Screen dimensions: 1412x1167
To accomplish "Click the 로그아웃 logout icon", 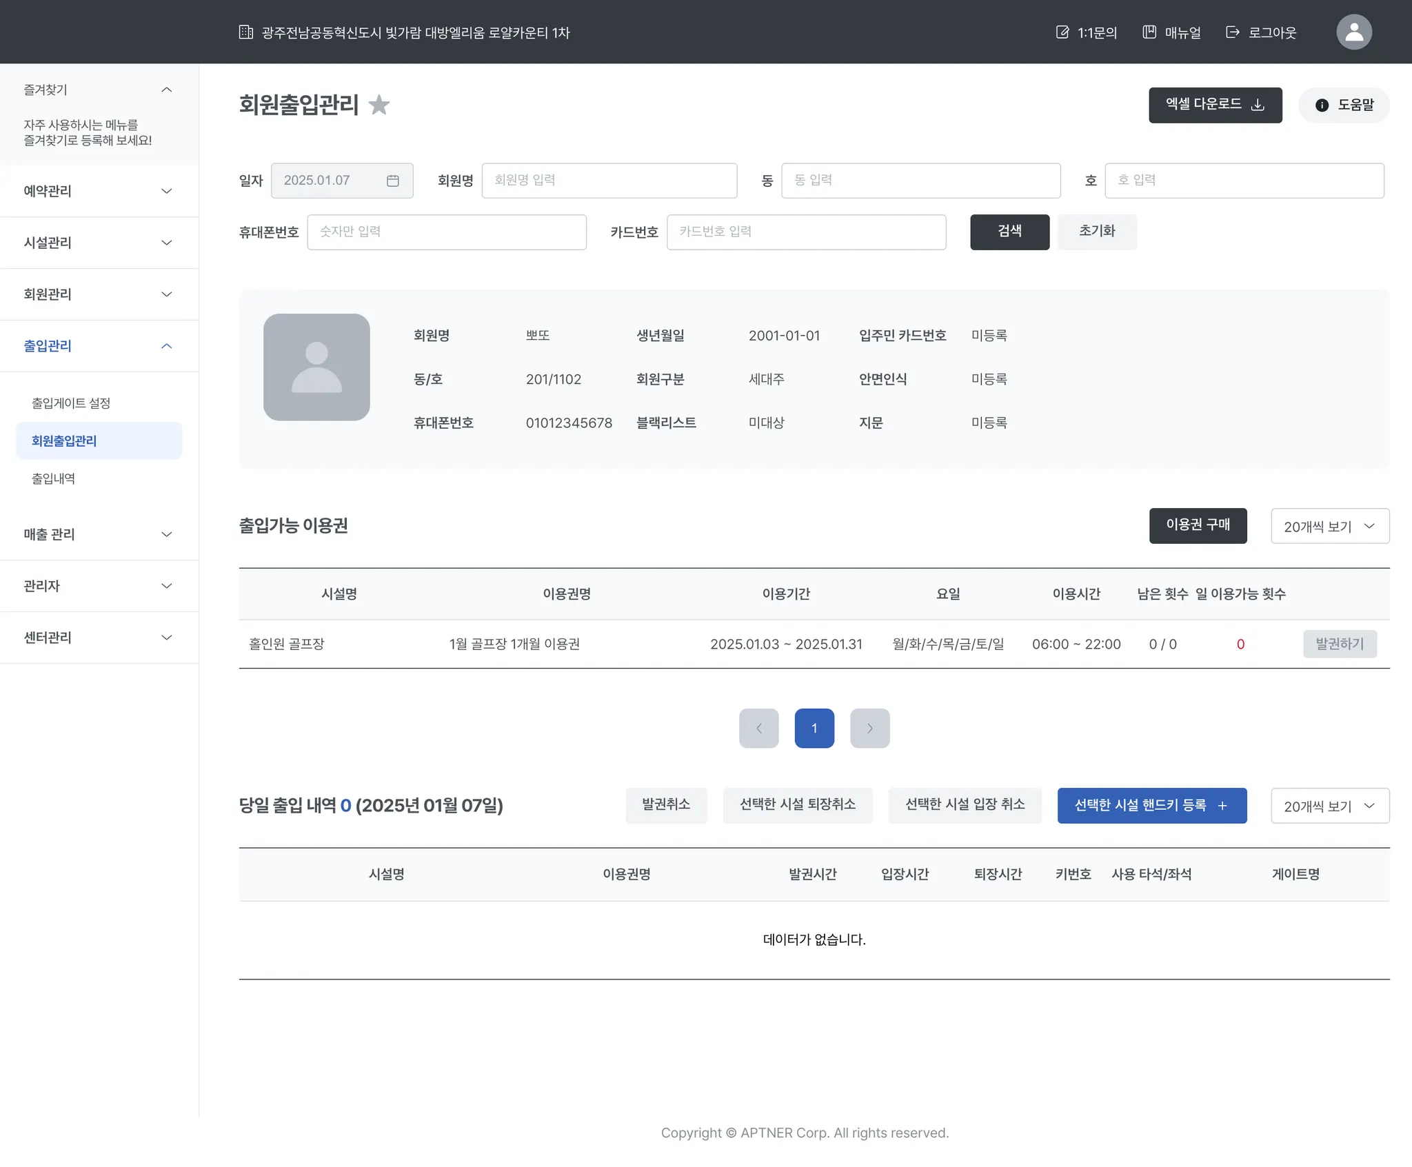I will 1233,32.
